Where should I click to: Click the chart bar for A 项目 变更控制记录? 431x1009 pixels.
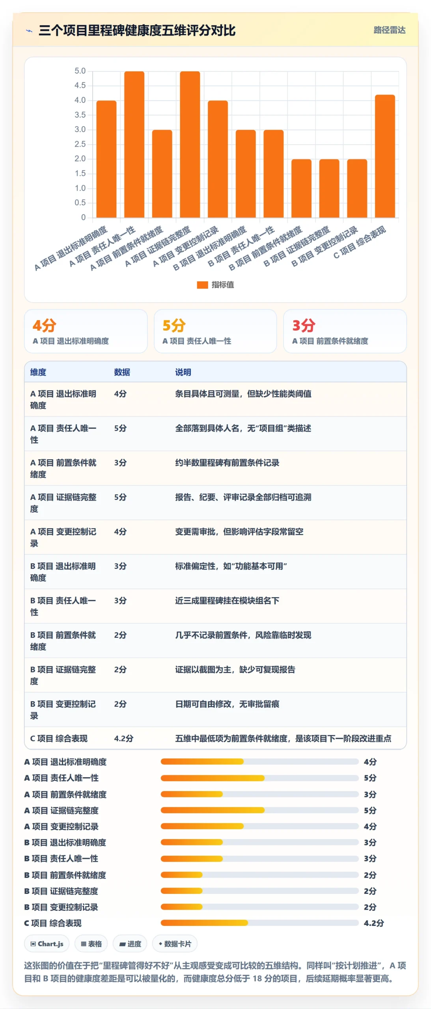click(218, 159)
